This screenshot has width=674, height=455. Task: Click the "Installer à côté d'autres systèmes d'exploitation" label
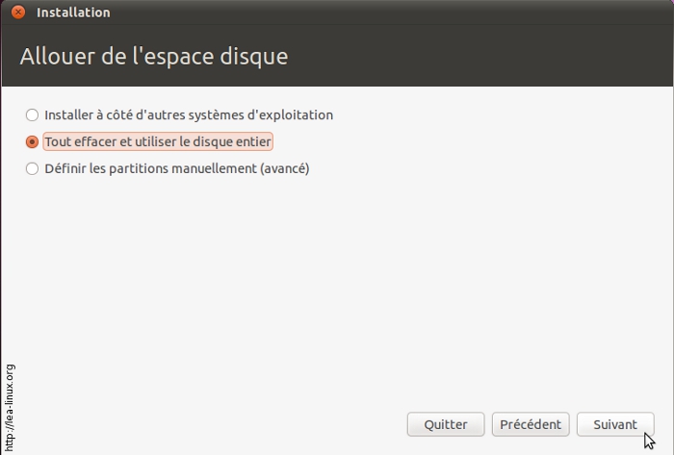[189, 115]
